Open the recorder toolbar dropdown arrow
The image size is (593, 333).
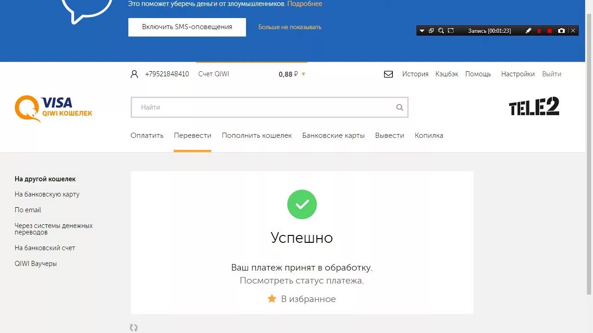click(x=422, y=31)
